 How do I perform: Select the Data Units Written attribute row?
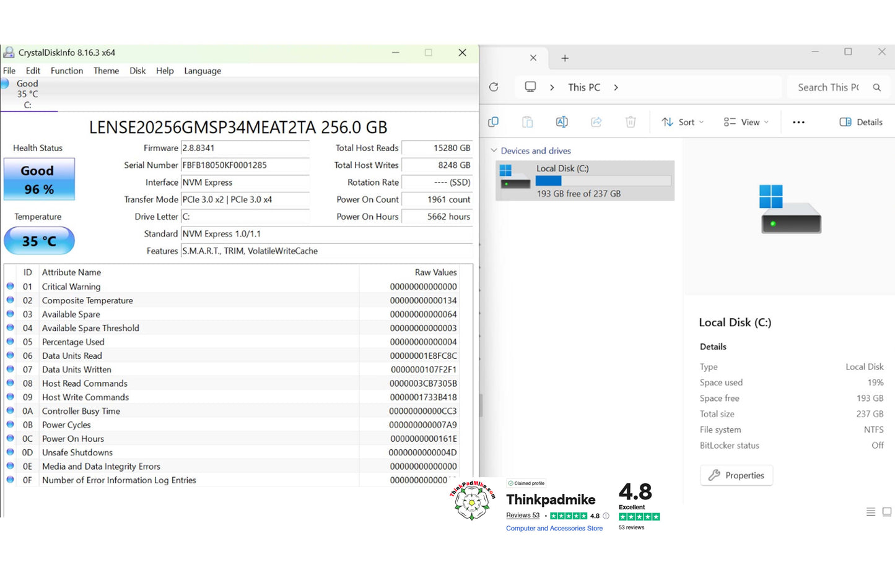pos(232,370)
